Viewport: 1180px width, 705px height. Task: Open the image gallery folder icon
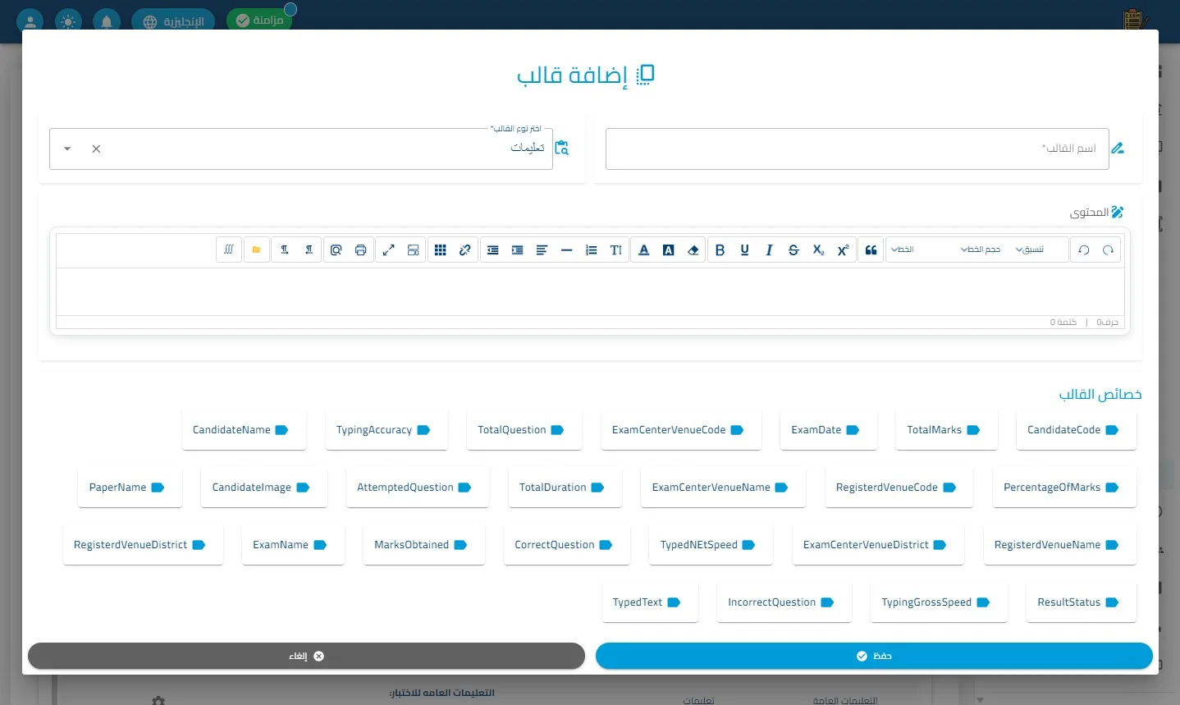[257, 249]
